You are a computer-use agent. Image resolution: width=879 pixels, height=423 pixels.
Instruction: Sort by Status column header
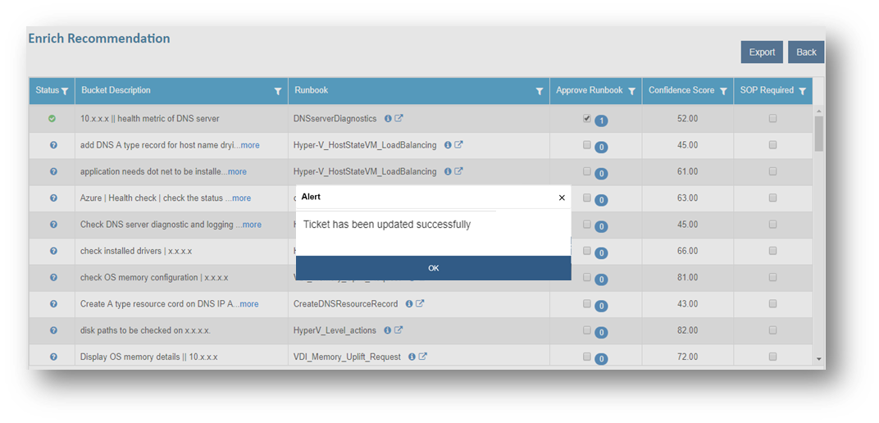(x=47, y=90)
